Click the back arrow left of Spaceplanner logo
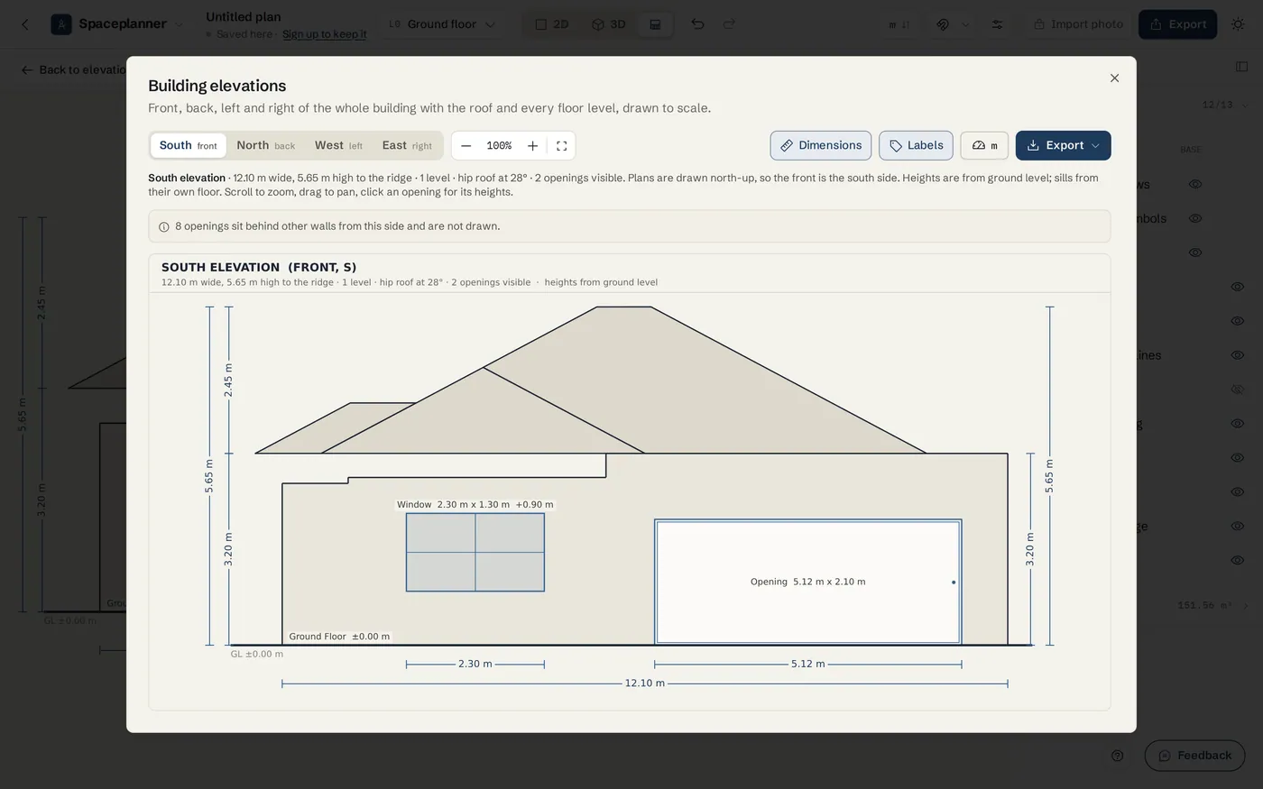 (x=25, y=24)
